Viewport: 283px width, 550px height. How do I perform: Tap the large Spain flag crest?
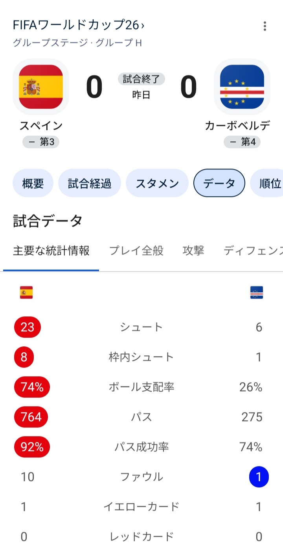pos(41,87)
